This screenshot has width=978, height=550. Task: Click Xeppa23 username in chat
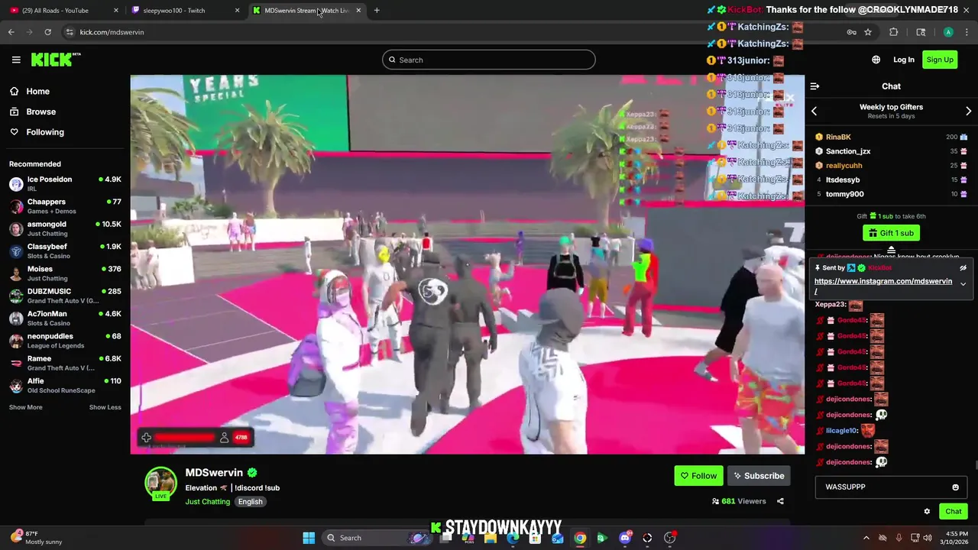(831, 305)
